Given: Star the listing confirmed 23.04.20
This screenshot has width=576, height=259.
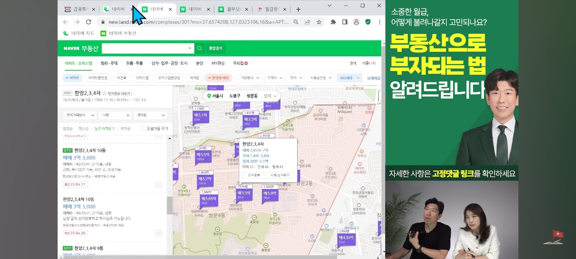Looking at the screenshot, I should click(x=158, y=233).
